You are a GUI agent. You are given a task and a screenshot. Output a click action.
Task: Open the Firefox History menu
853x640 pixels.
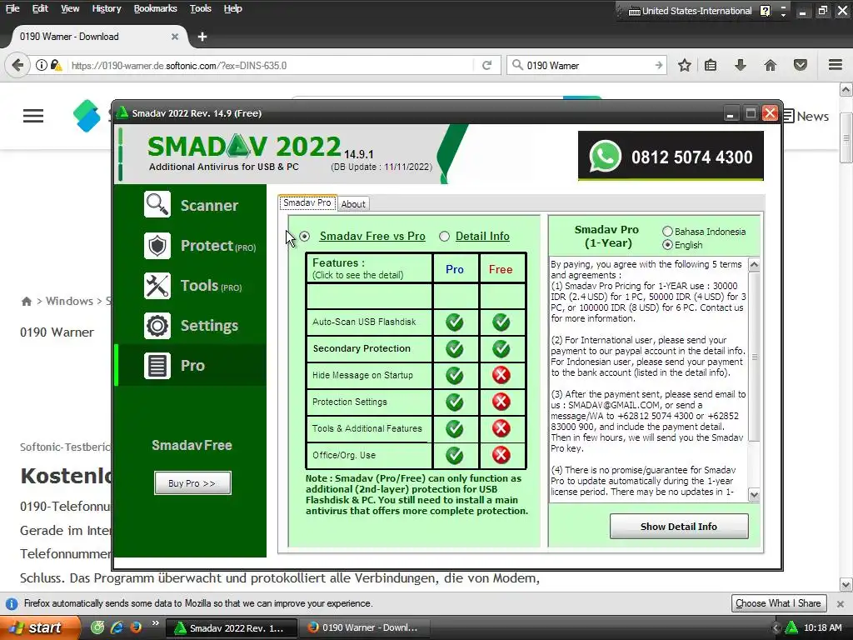pyautogui.click(x=107, y=8)
